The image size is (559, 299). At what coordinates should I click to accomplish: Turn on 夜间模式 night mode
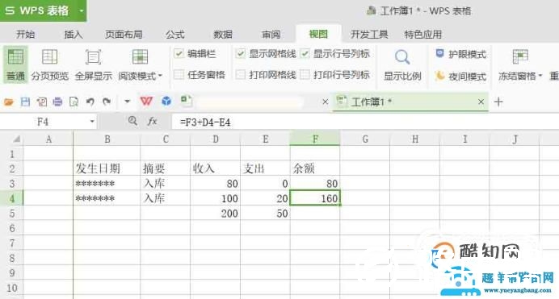pyautogui.click(x=460, y=76)
